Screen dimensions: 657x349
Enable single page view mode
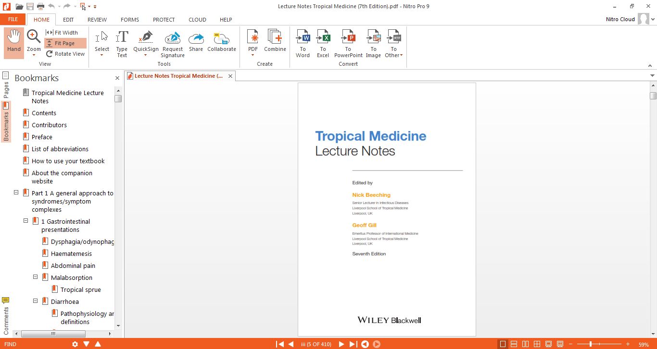pyautogui.click(x=503, y=344)
